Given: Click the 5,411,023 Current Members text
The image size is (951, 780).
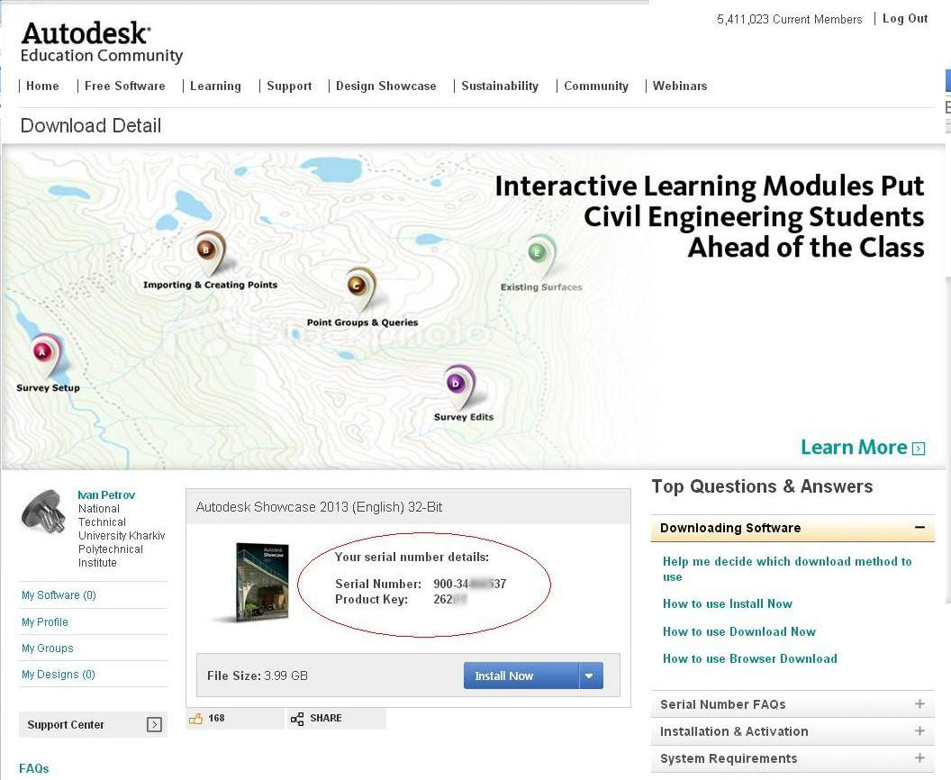Looking at the screenshot, I should pyautogui.click(x=789, y=20).
